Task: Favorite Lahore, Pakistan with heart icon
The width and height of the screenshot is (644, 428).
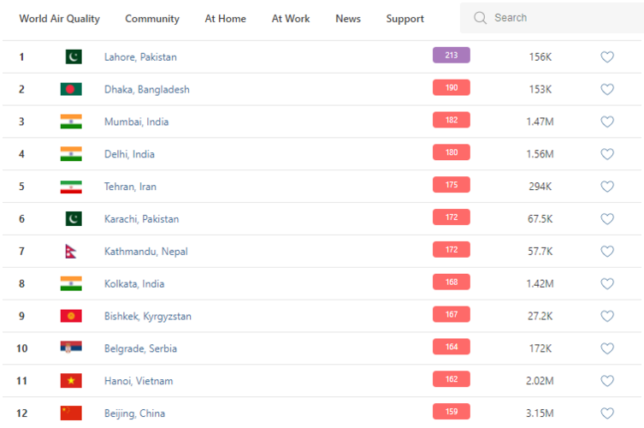Action: click(607, 57)
